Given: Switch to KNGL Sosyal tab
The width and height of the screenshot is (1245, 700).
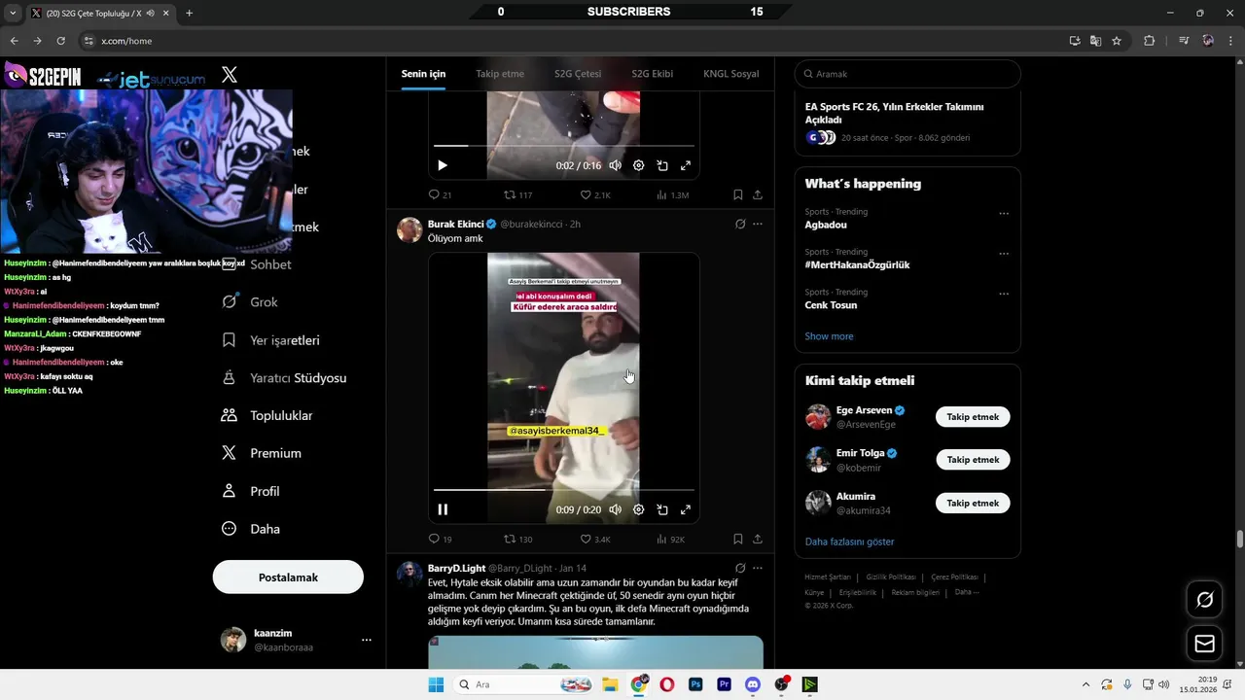Looking at the screenshot, I should tap(731, 74).
